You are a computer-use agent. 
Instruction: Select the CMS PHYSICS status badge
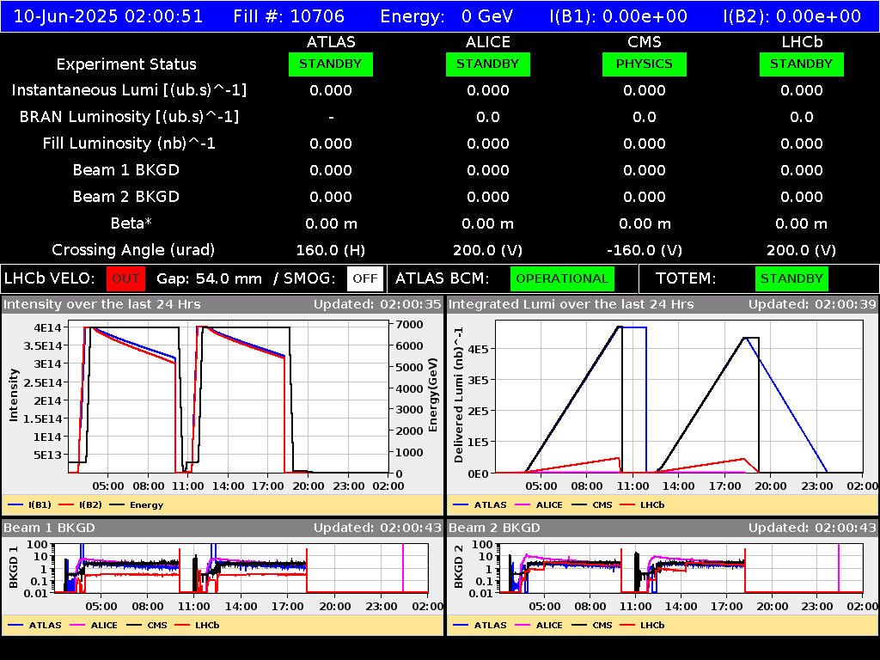[645, 64]
